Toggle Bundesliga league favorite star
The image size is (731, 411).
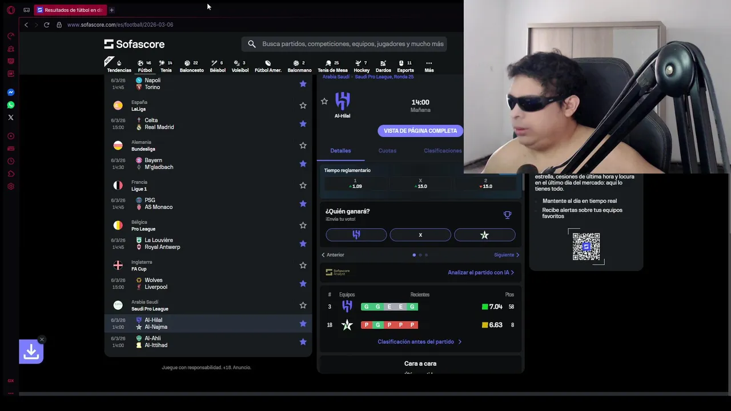click(303, 146)
